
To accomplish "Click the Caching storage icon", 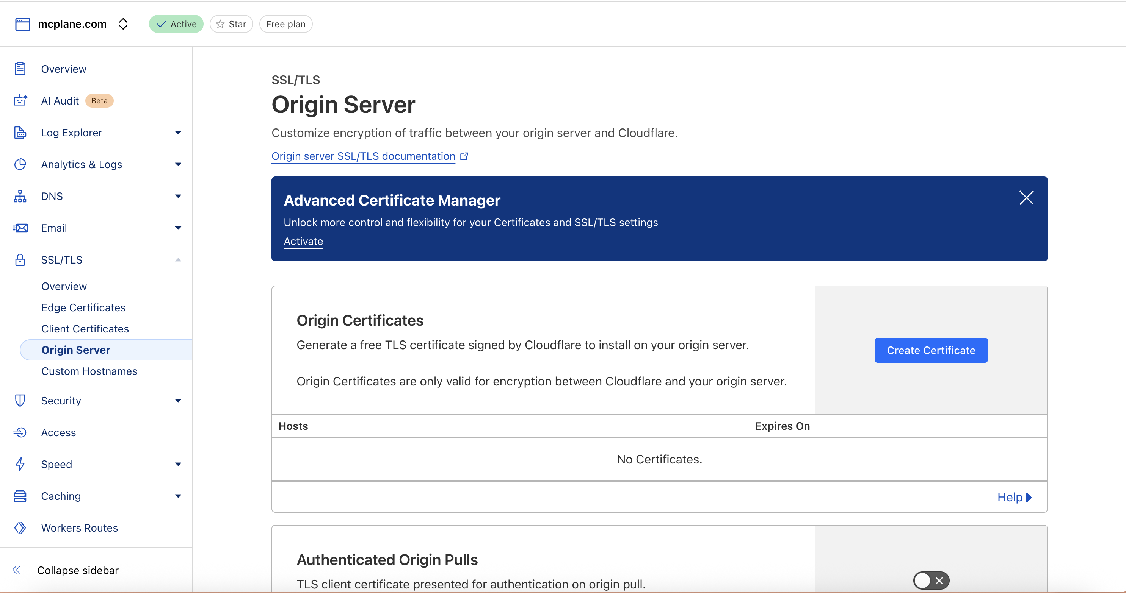I will pos(20,496).
